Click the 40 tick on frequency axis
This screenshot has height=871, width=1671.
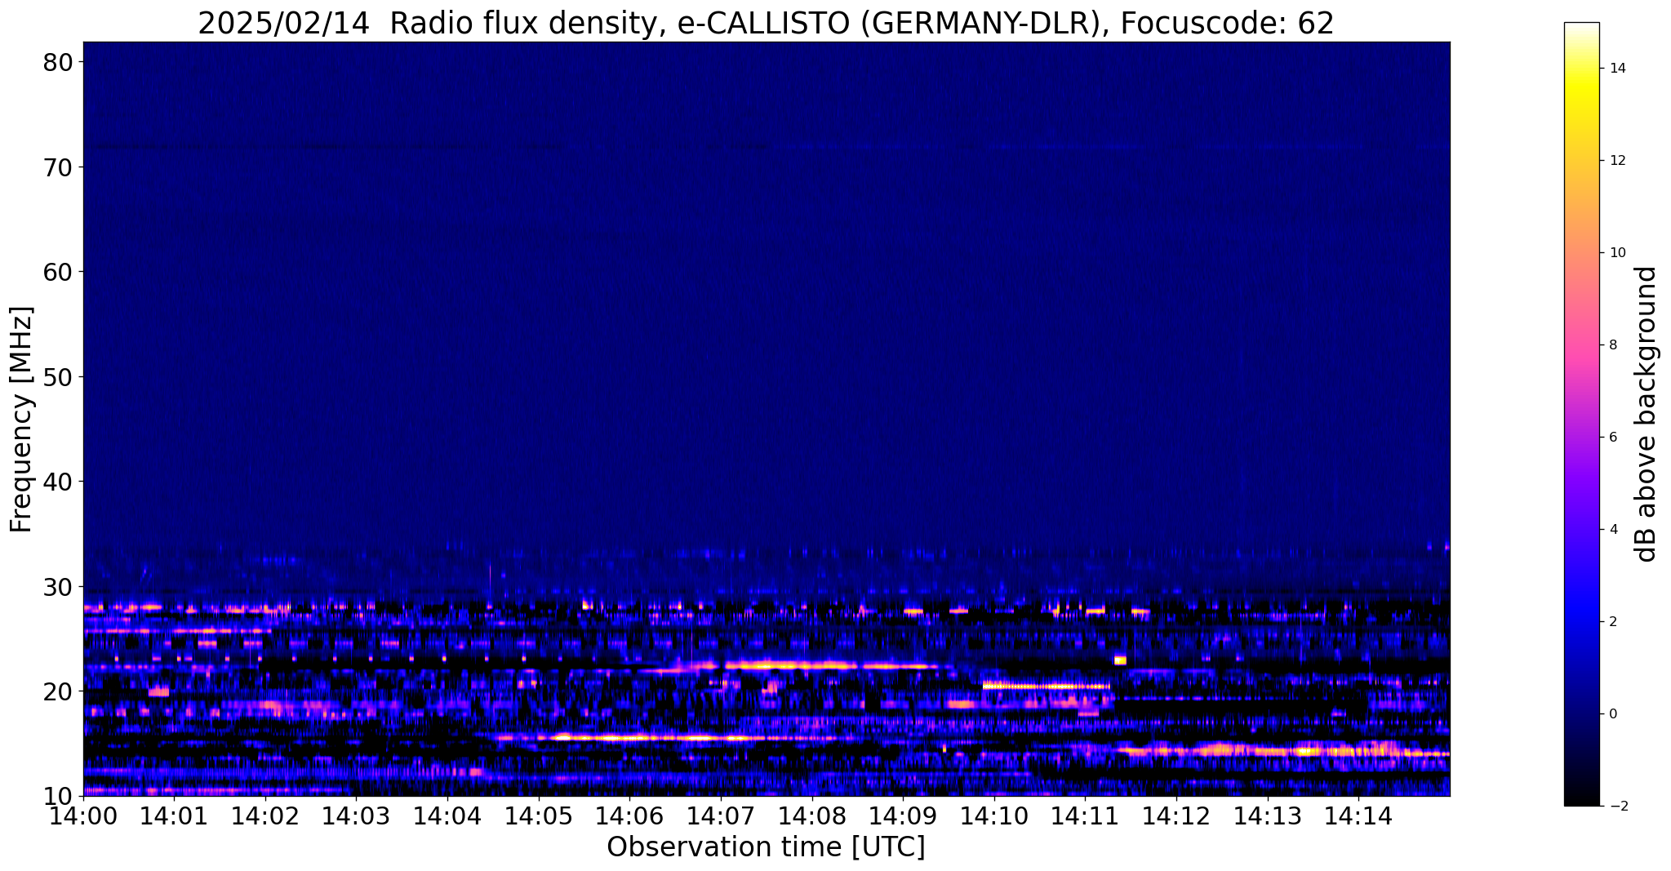click(x=59, y=482)
